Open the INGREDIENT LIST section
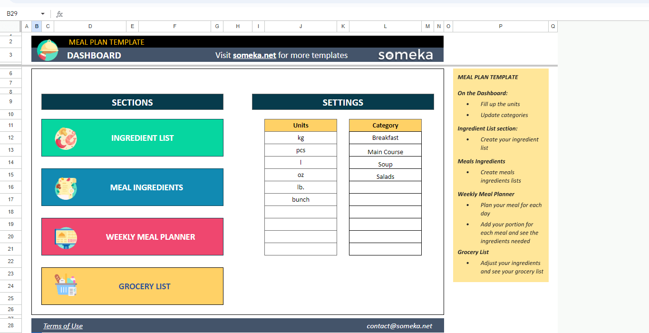This screenshot has width=649, height=333. pyautogui.click(x=142, y=138)
